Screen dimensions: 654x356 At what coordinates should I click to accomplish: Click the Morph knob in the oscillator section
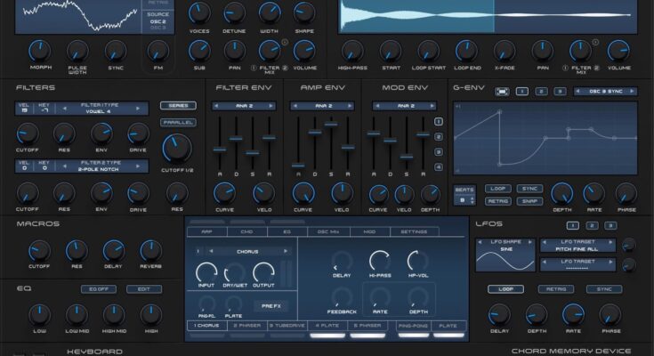[x=40, y=50]
